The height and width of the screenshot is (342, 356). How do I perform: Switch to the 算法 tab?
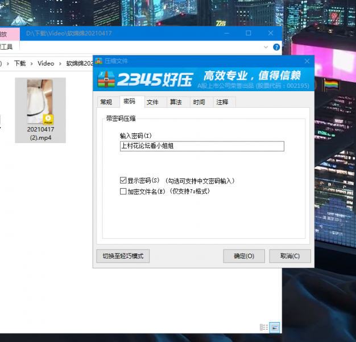pos(176,102)
